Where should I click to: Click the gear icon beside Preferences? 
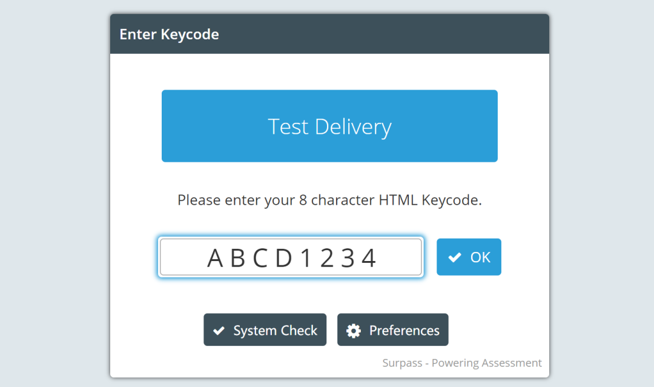[354, 331]
